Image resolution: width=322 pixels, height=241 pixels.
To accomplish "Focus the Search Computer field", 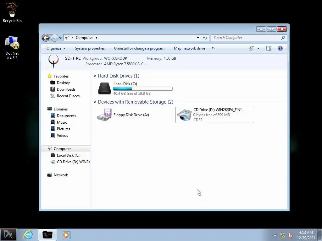I will click(247, 38).
